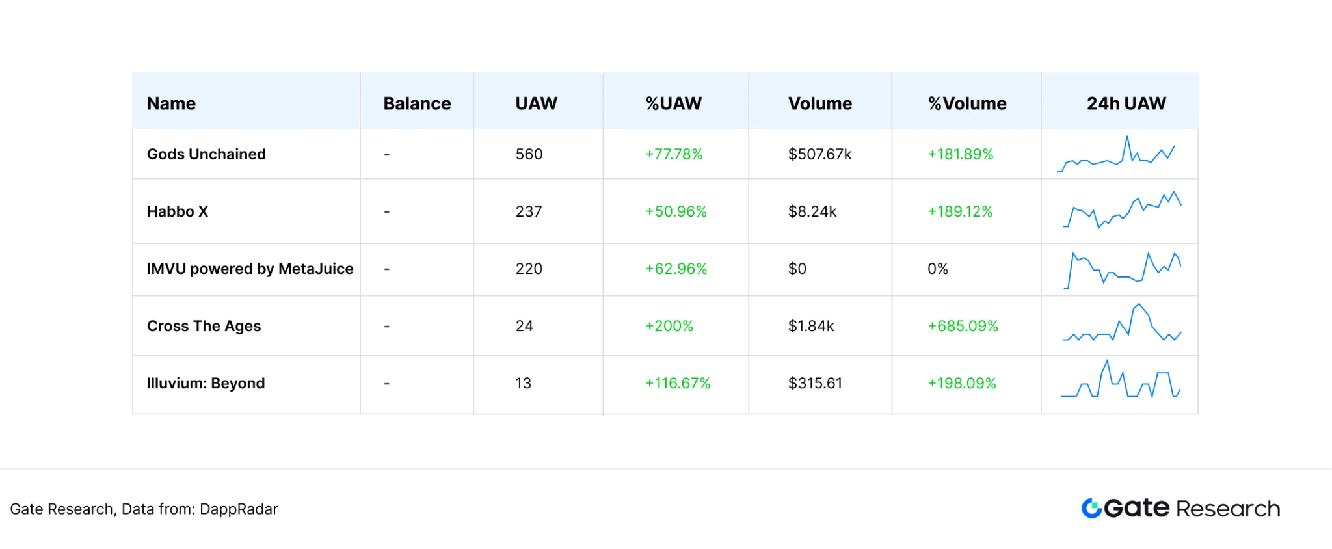Open Habbo X 24h UAW sparkline chart
Viewport: 1332px width, 549px height.
(x=1122, y=210)
